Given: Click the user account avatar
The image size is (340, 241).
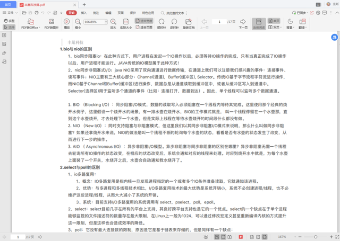Looking at the screenshot, I should (x=328, y=4).
